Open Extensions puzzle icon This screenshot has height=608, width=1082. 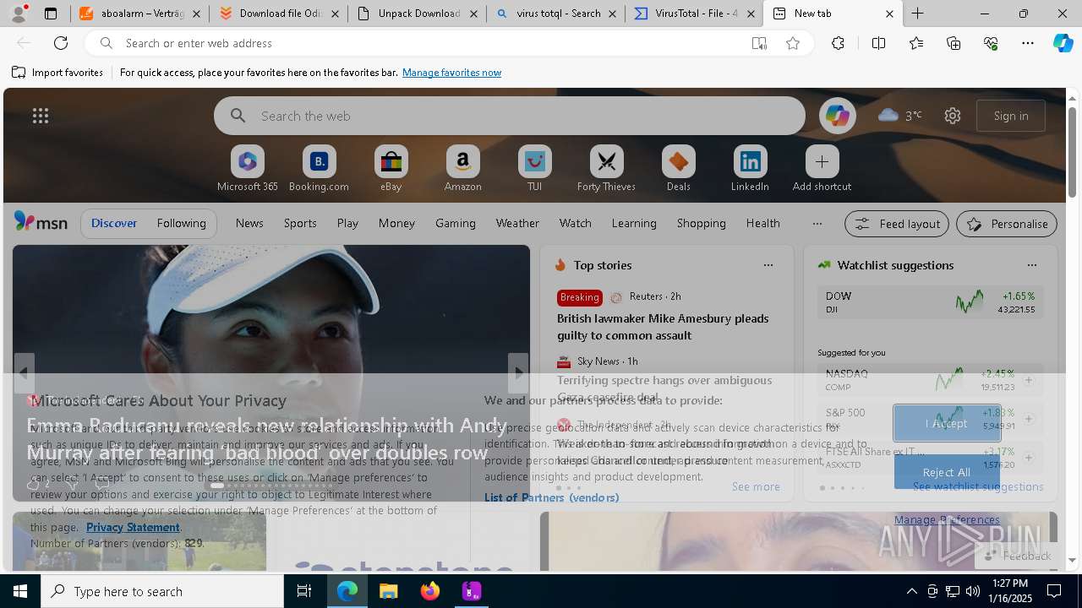[x=838, y=43]
